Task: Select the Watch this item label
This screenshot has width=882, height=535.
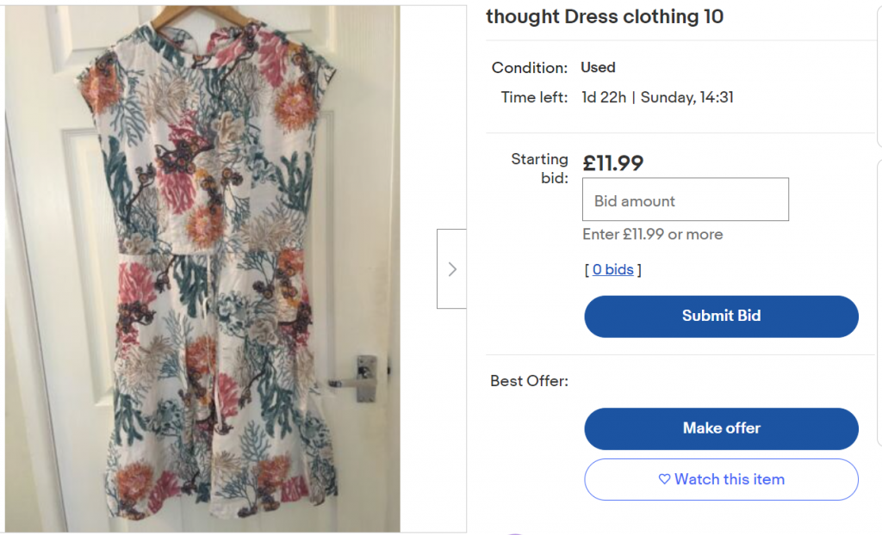Action: [729, 479]
